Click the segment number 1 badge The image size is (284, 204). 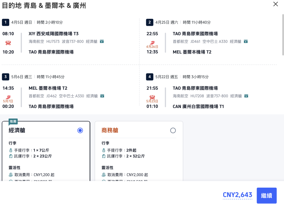coord(6,22)
